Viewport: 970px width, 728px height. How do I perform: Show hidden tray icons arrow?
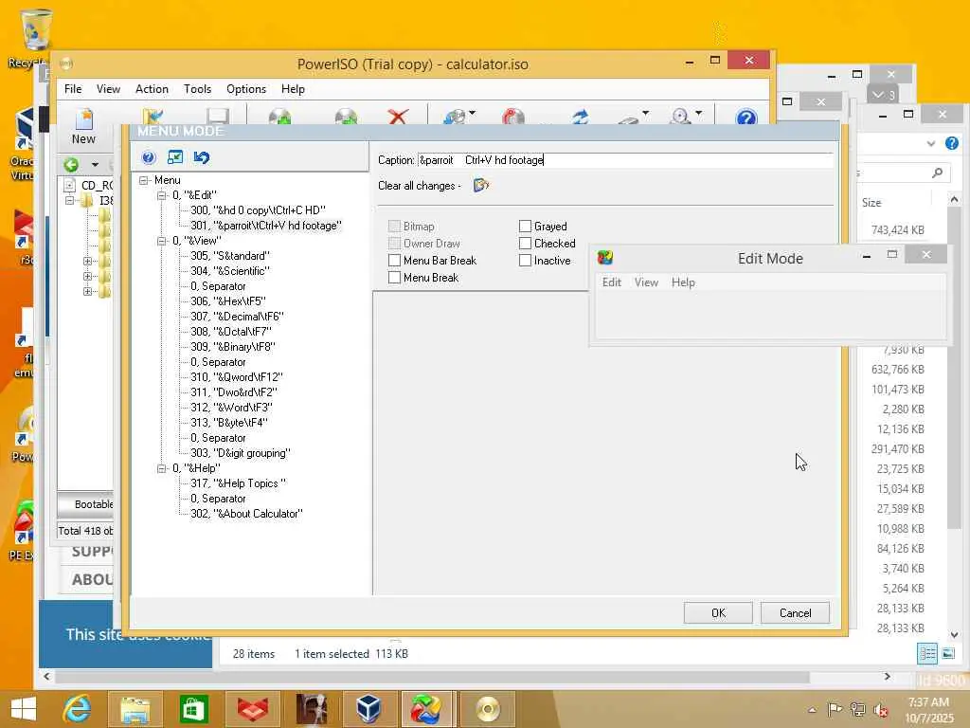(x=812, y=710)
